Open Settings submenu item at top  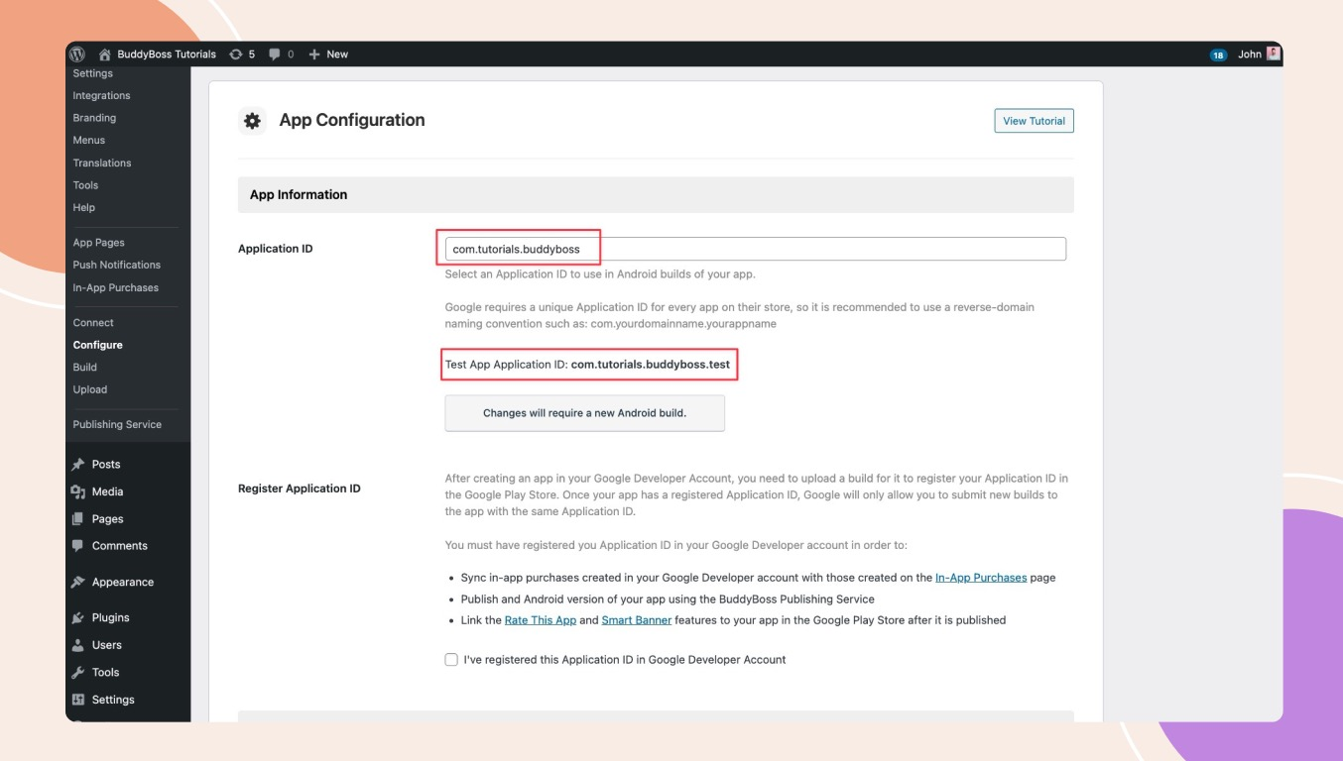(92, 73)
